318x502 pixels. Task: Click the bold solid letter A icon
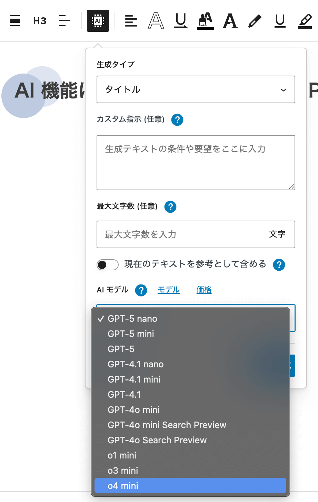(230, 21)
